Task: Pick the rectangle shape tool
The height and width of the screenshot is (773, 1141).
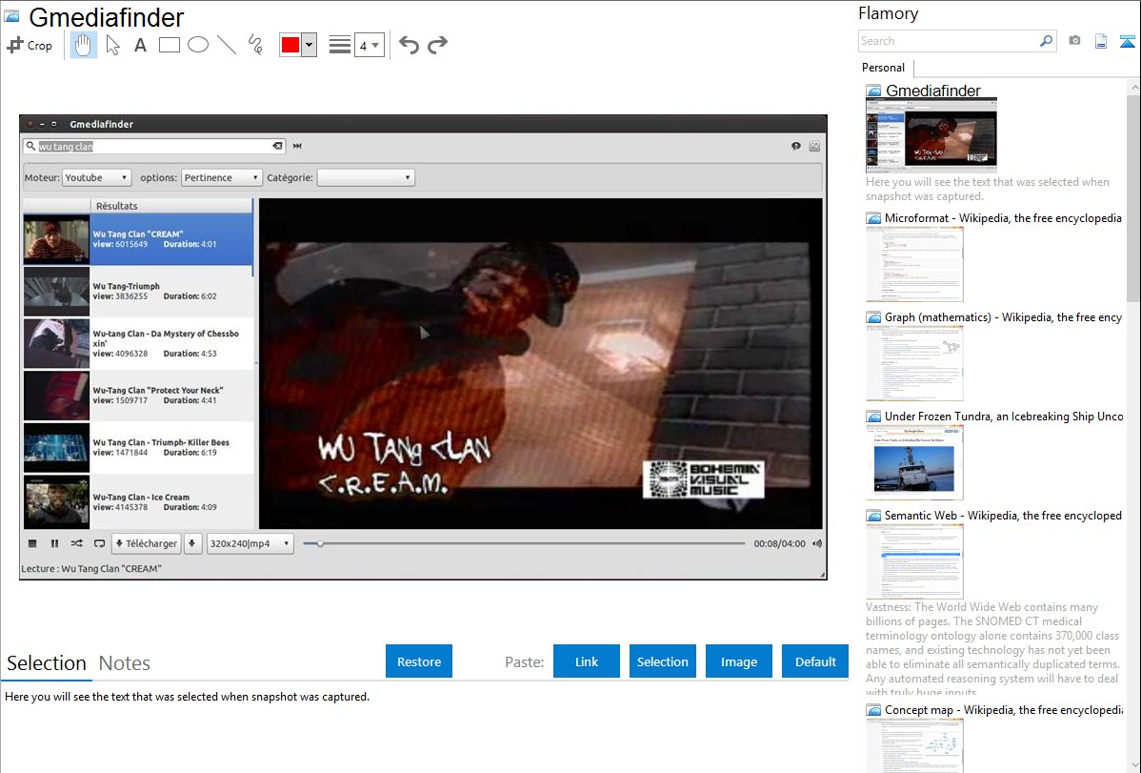Action: point(169,45)
